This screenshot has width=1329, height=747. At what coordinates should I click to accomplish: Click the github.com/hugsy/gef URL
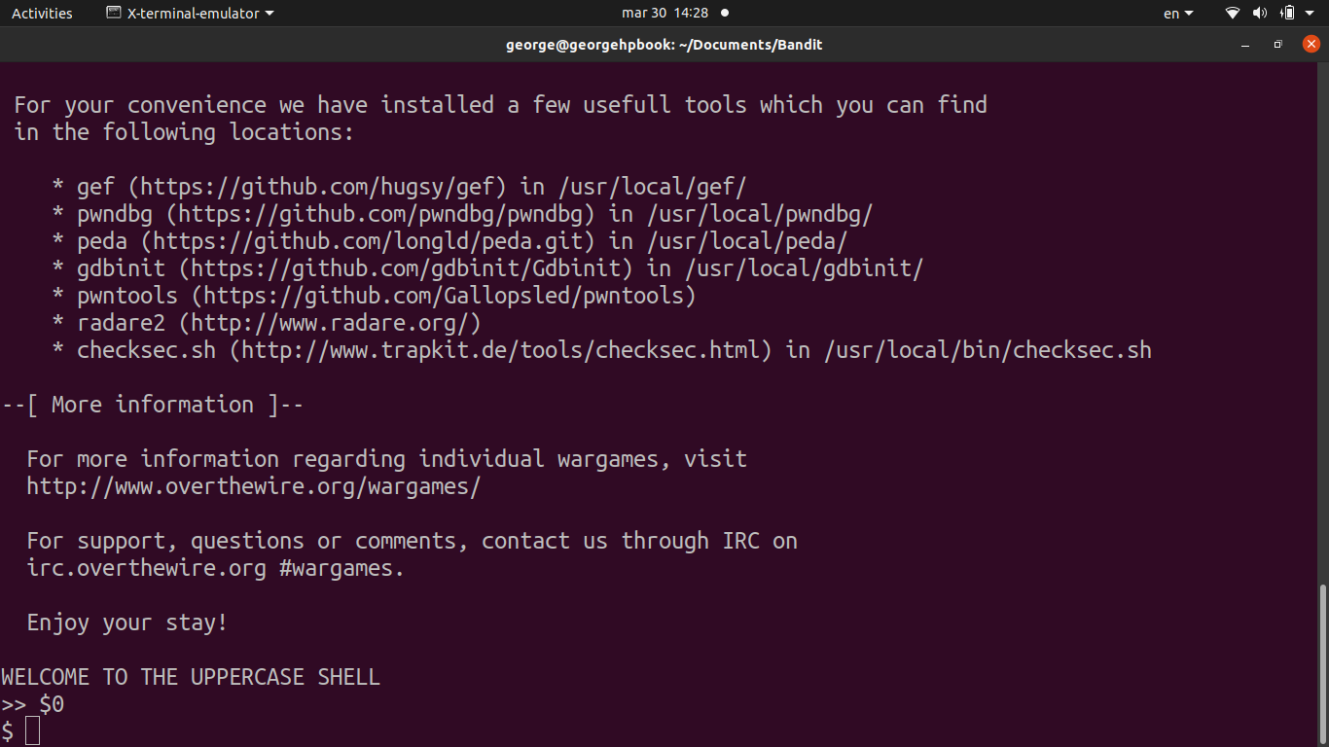(317, 187)
